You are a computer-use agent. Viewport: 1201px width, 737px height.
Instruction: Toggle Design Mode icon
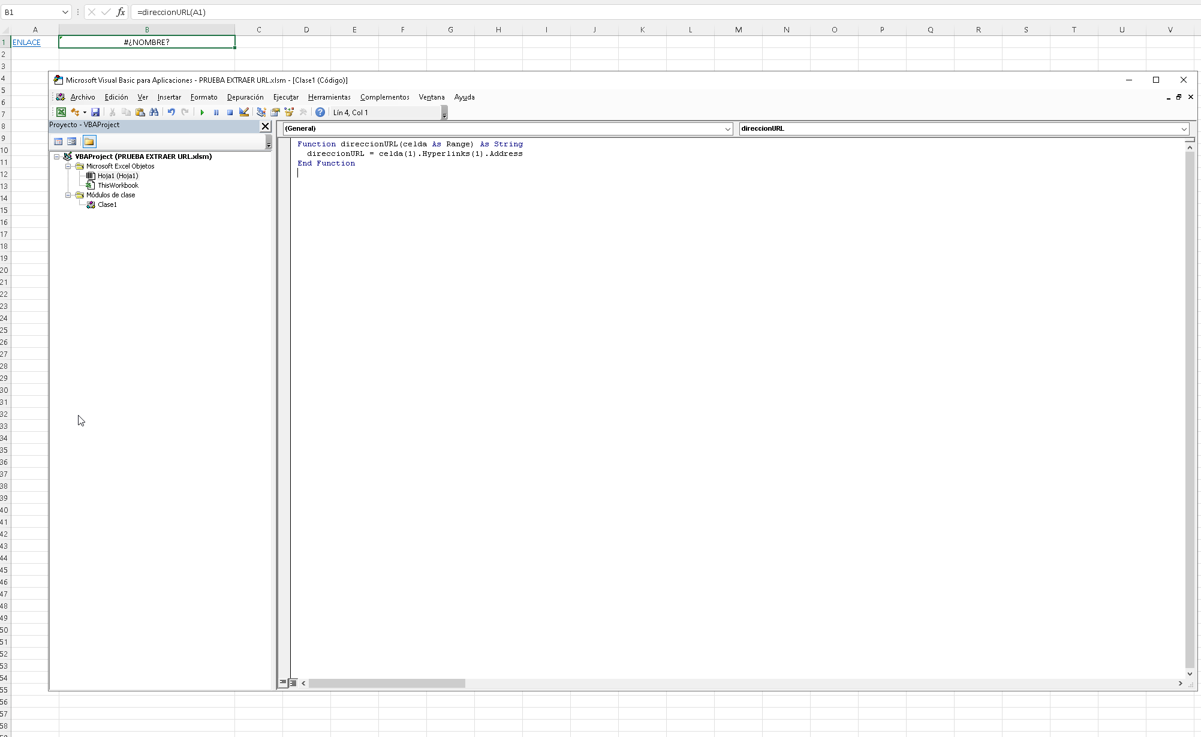pyautogui.click(x=244, y=112)
